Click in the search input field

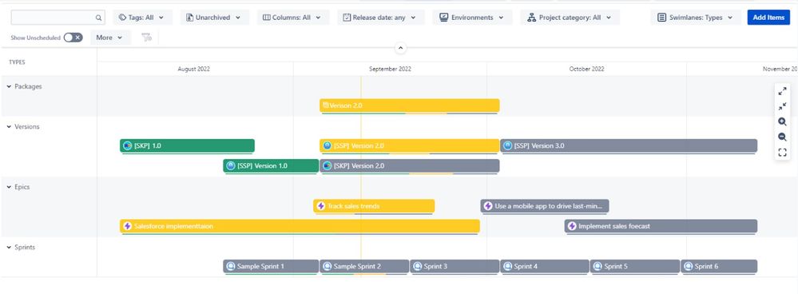[x=58, y=18]
